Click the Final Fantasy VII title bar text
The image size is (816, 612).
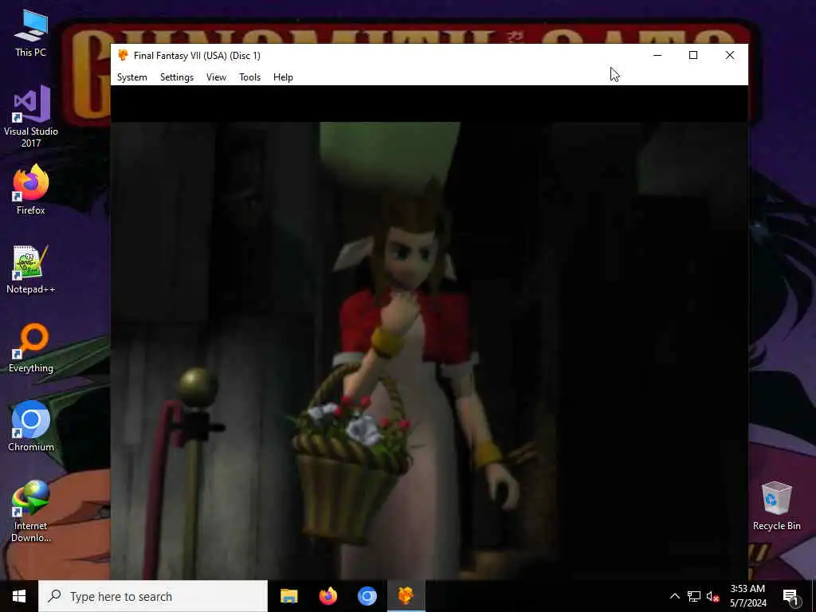tap(197, 56)
